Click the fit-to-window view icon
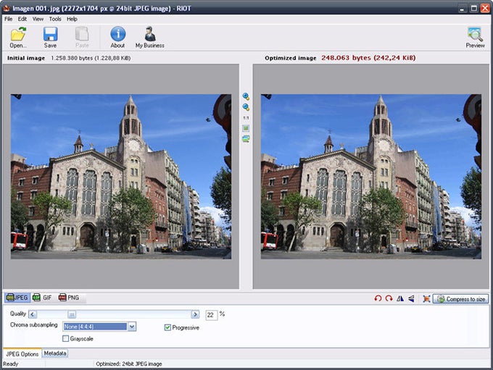 [246, 128]
